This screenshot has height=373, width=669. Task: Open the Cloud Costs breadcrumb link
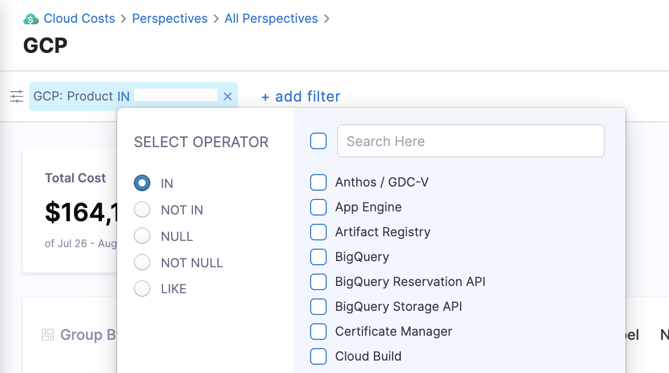tap(79, 19)
